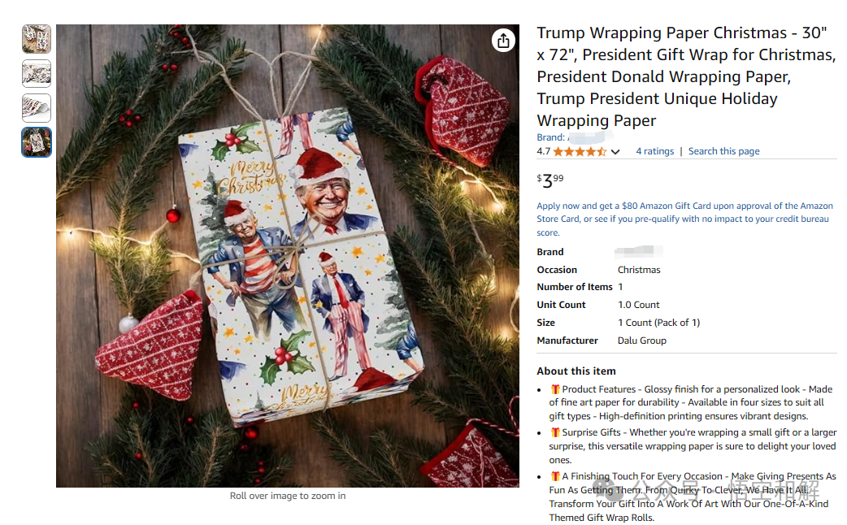The width and height of the screenshot is (847, 525).
Task: Select the fourth highlighted product thumbnail
Action: pyautogui.click(x=37, y=142)
